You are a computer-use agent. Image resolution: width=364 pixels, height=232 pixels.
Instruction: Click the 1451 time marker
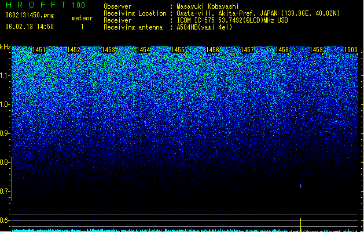39,50
